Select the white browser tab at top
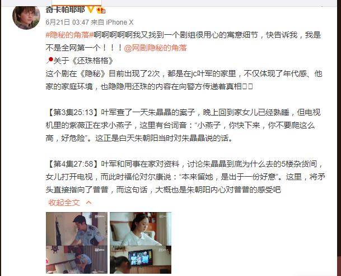The image size is (341, 276). click(x=77, y=2)
